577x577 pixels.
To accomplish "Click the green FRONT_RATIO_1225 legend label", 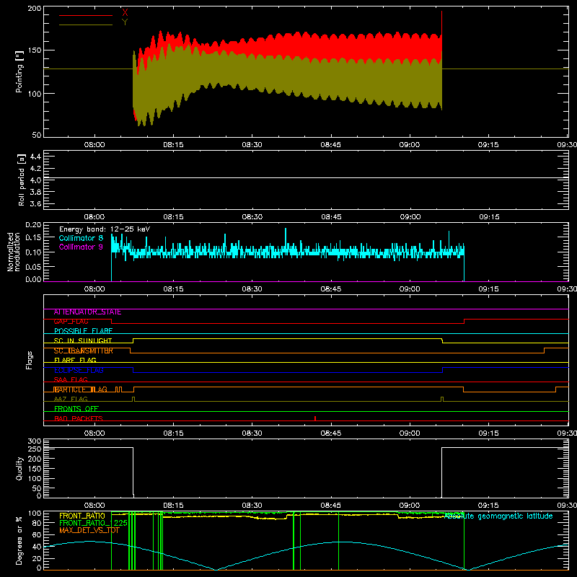I will click(93, 523).
